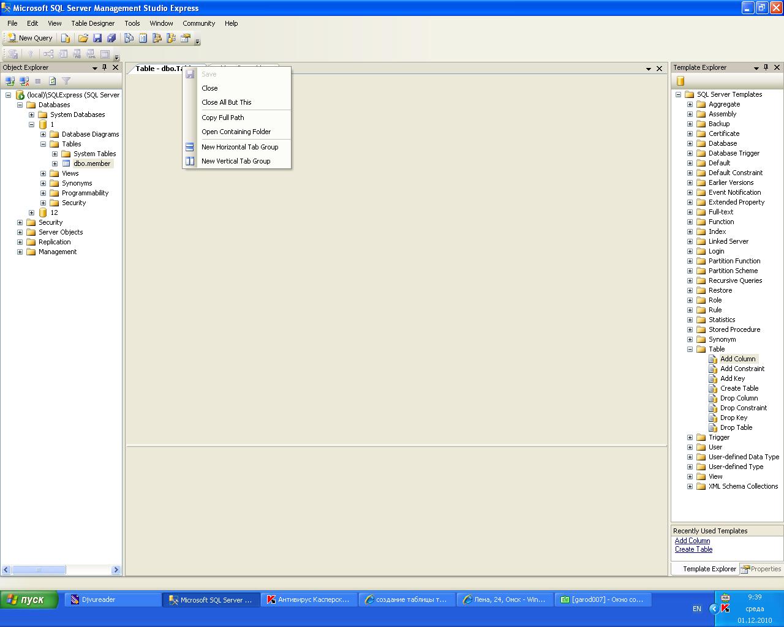Open the Standard toolbar options dropdown
The image size is (784, 627).
pyautogui.click(x=197, y=42)
